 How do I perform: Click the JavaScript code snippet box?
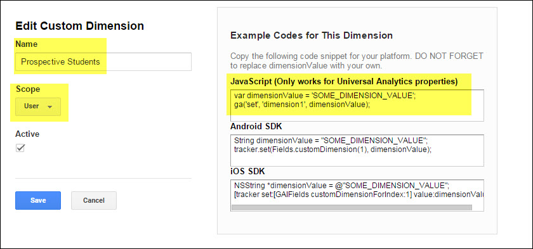[357, 106]
